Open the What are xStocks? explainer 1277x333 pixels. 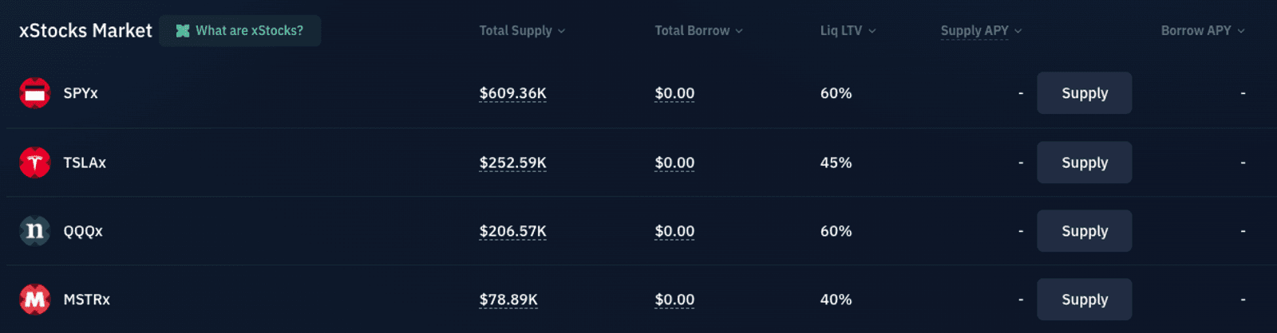click(x=240, y=31)
